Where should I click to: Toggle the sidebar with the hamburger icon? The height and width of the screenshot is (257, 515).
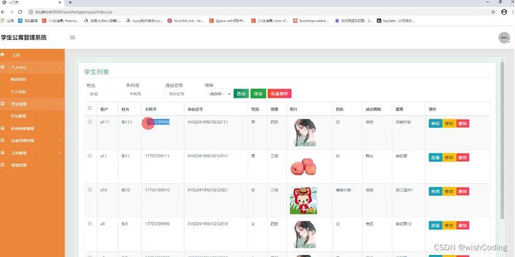[73, 37]
